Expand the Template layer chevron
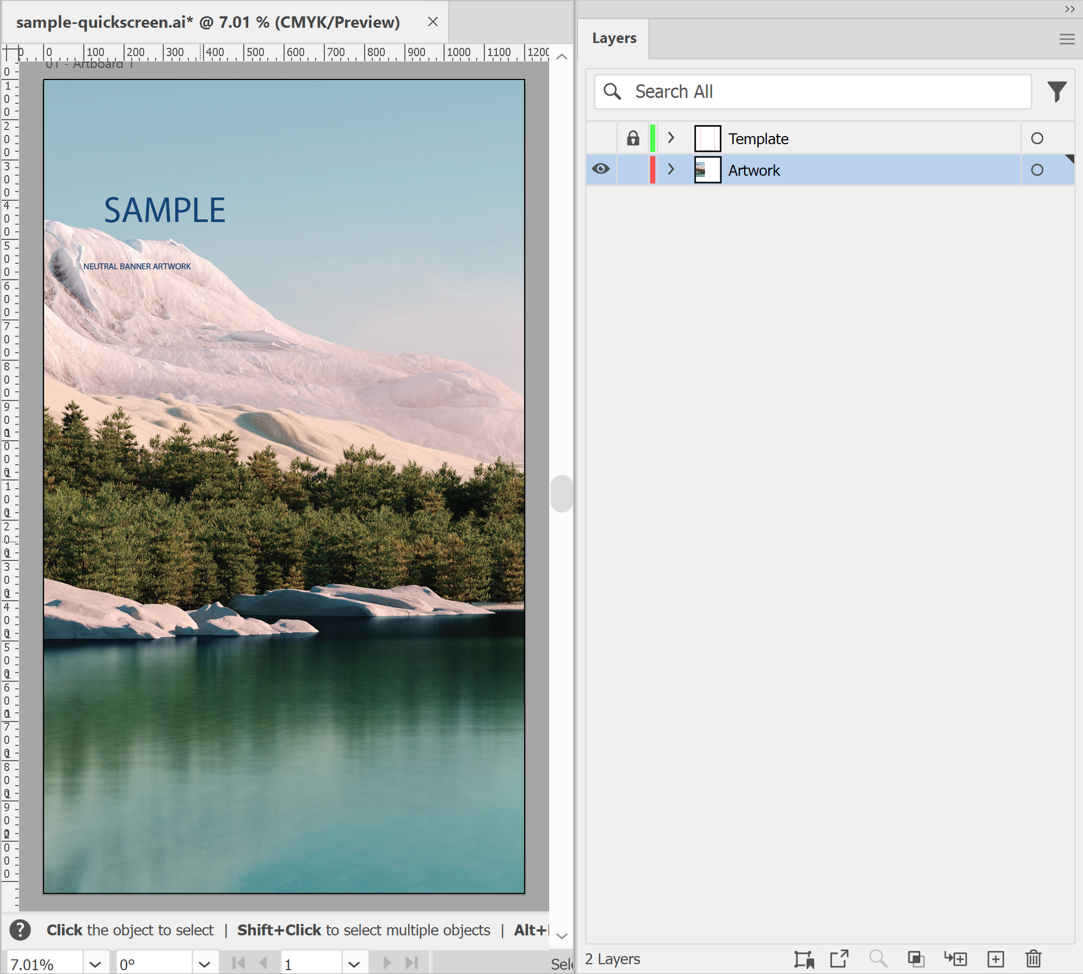This screenshot has width=1083, height=974. click(671, 138)
